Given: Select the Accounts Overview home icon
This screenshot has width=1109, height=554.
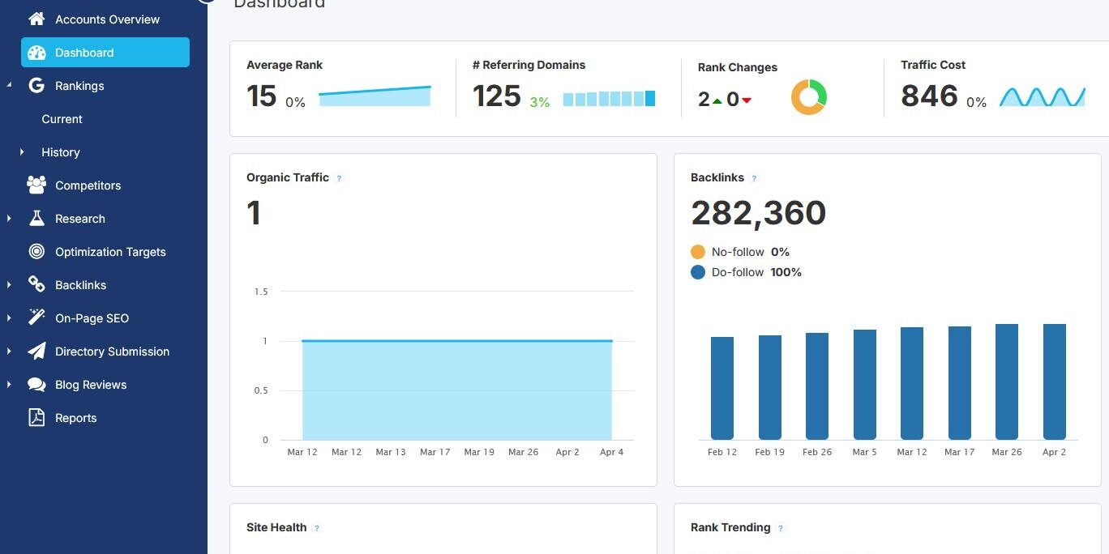Looking at the screenshot, I should 36,19.
